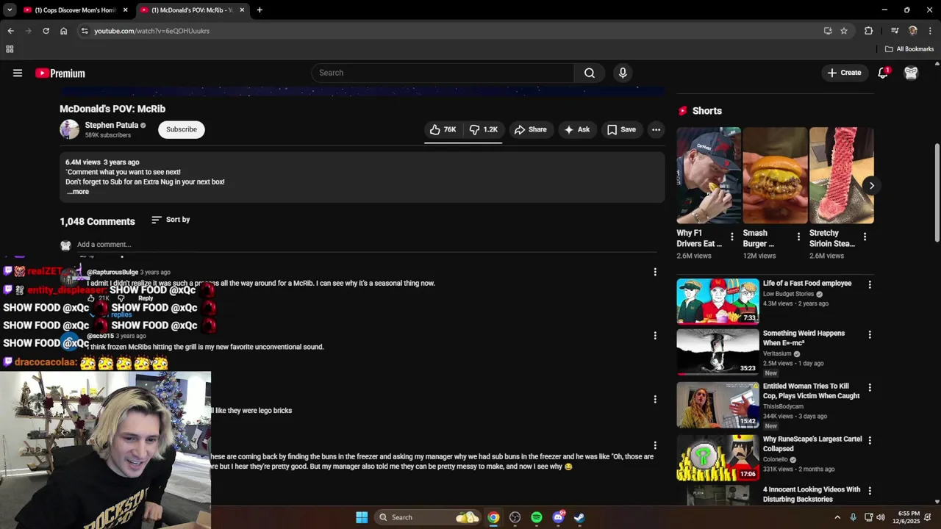Screen dimensions: 941x529
Task: Open YouTube notifications bell
Action: click(x=883, y=73)
